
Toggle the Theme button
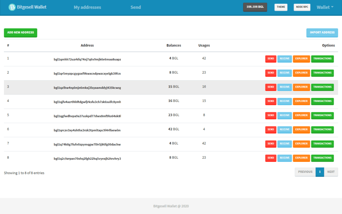click(x=281, y=7)
